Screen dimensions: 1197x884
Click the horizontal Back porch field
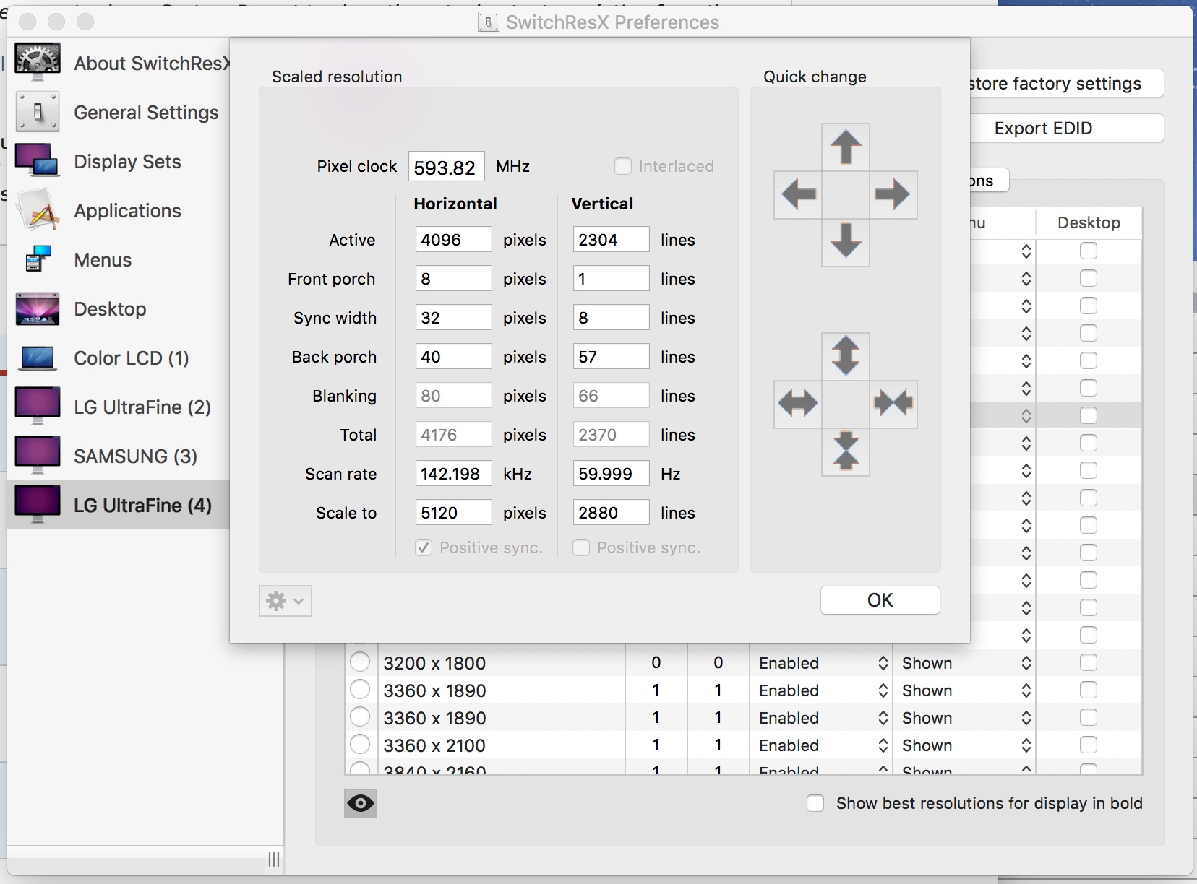[x=453, y=356]
